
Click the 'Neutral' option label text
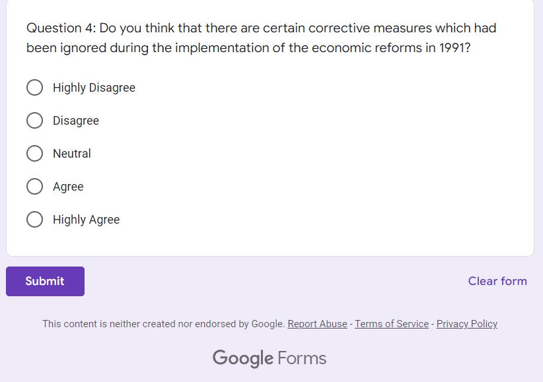[72, 154]
